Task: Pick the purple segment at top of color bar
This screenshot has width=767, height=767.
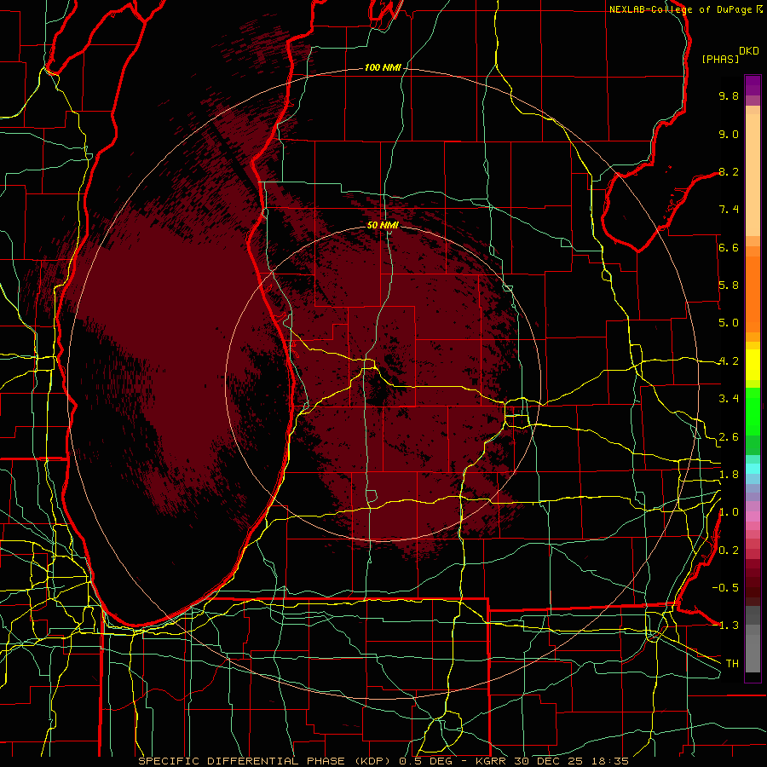Action: click(x=753, y=85)
